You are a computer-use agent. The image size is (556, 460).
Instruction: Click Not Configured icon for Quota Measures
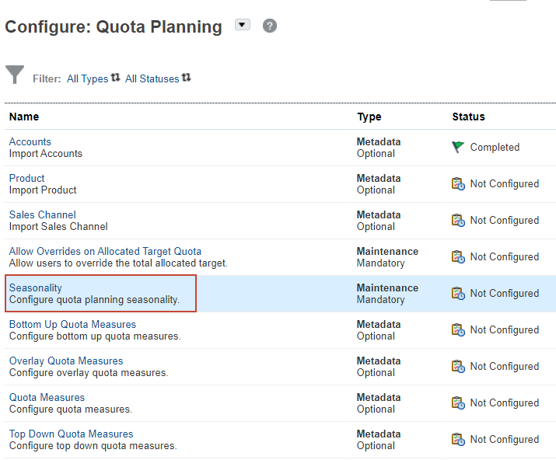(459, 403)
